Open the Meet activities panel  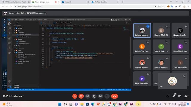point(186,96)
